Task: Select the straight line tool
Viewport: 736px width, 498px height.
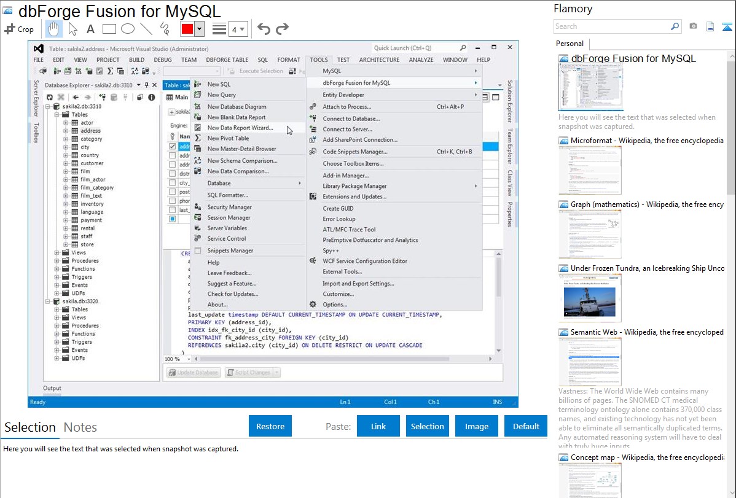Action: click(146, 29)
